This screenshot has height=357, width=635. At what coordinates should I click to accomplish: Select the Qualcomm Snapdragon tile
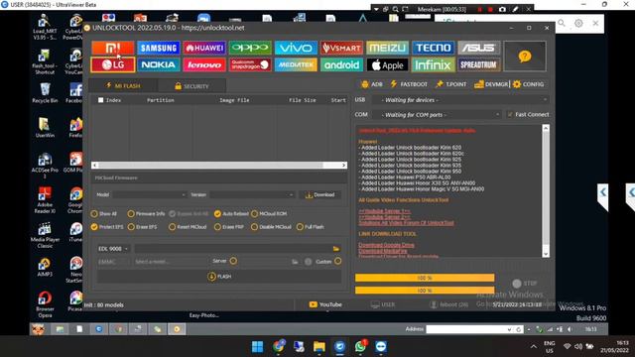(x=250, y=64)
